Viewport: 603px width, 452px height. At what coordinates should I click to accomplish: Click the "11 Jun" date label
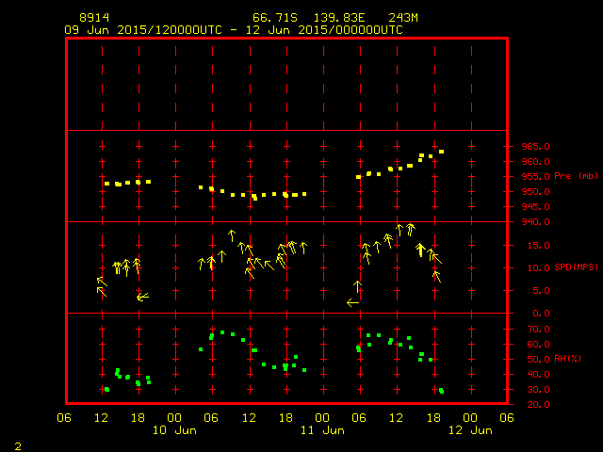pyautogui.click(x=322, y=430)
